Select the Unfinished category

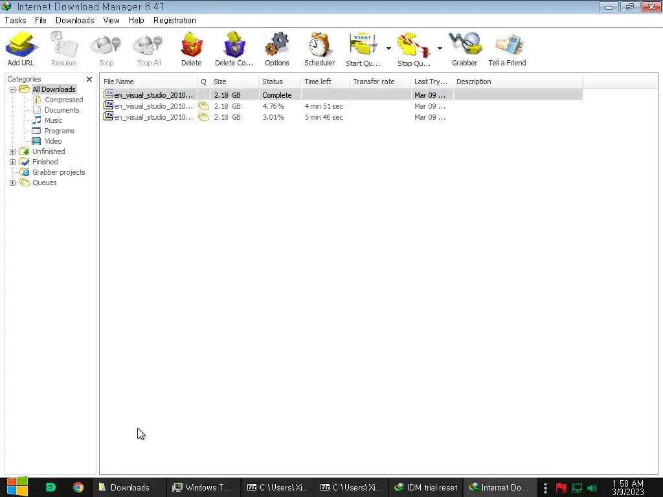coord(49,151)
